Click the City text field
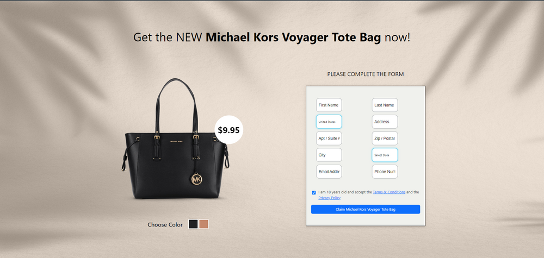 coord(329,155)
